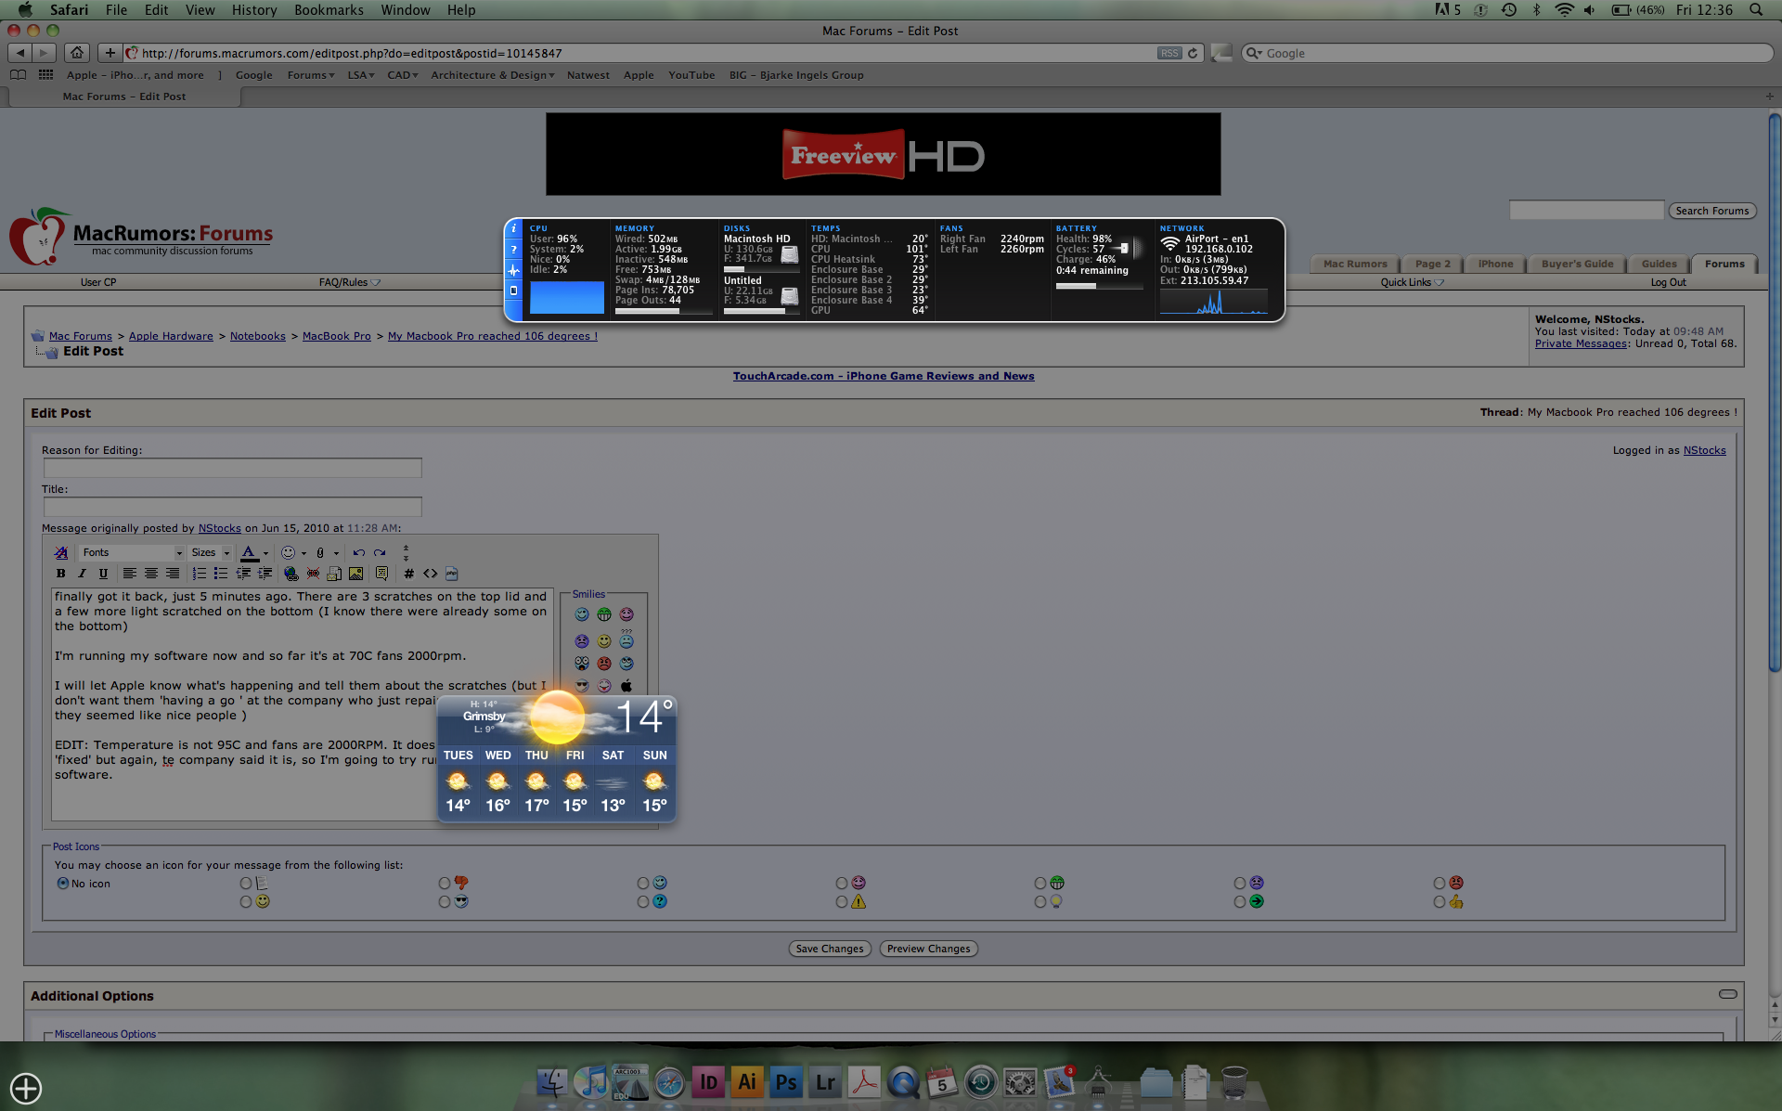Screen dimensions: 1782x1111
Task: Select the thumbs-down post icon radio button
Action: (x=445, y=884)
